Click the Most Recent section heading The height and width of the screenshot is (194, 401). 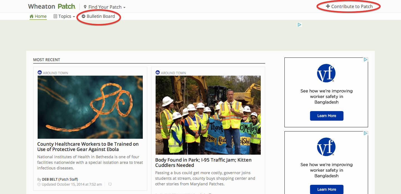[47, 60]
